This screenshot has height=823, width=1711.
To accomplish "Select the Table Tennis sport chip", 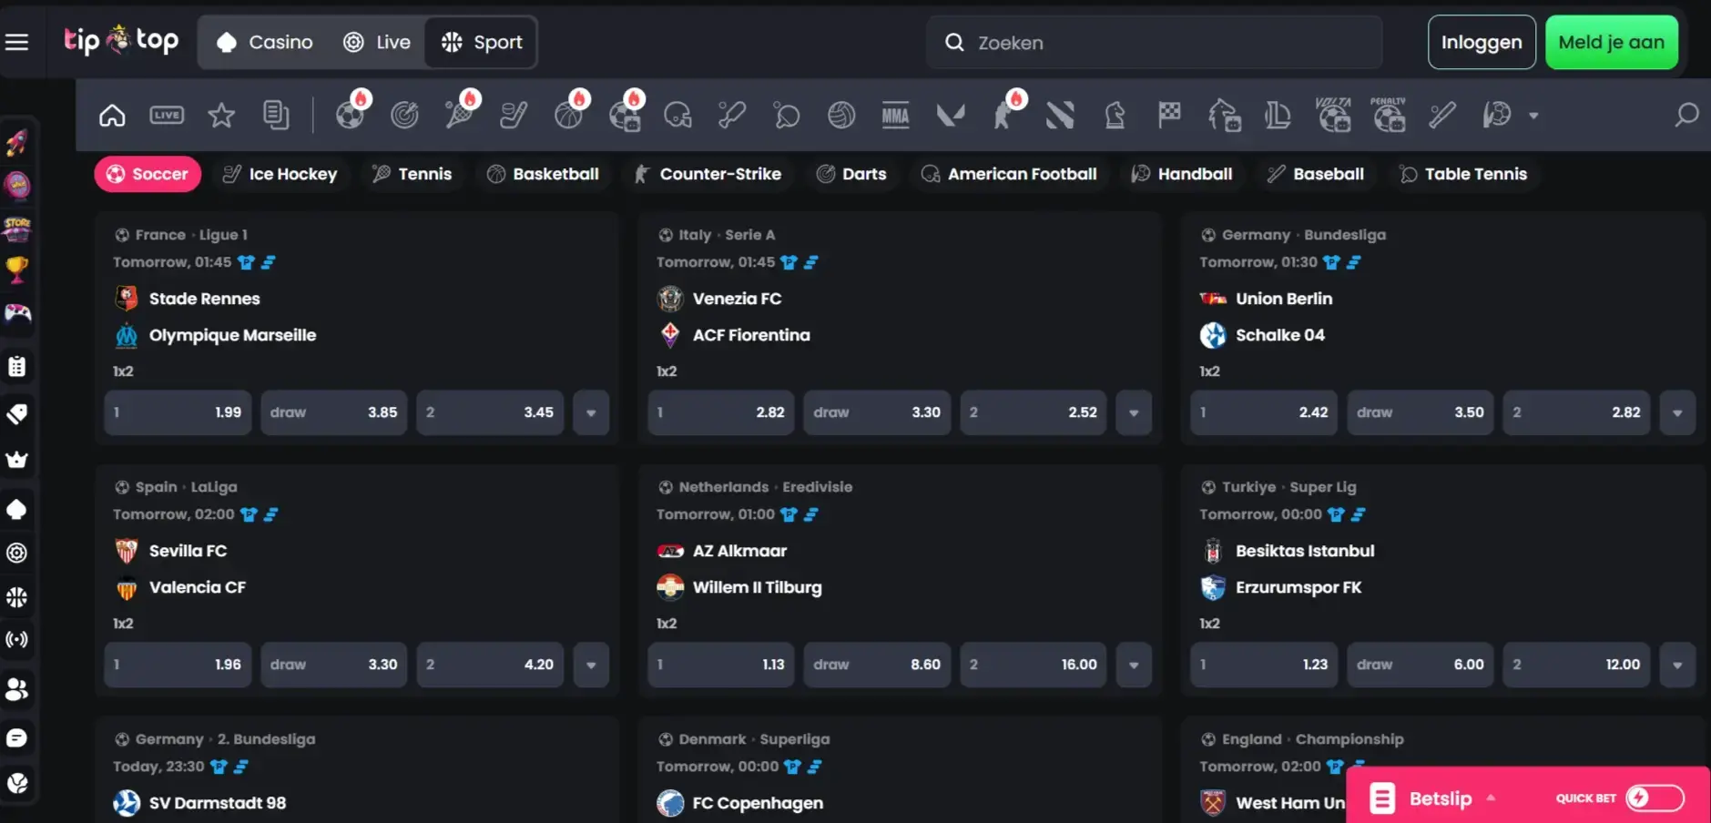I will (1463, 174).
